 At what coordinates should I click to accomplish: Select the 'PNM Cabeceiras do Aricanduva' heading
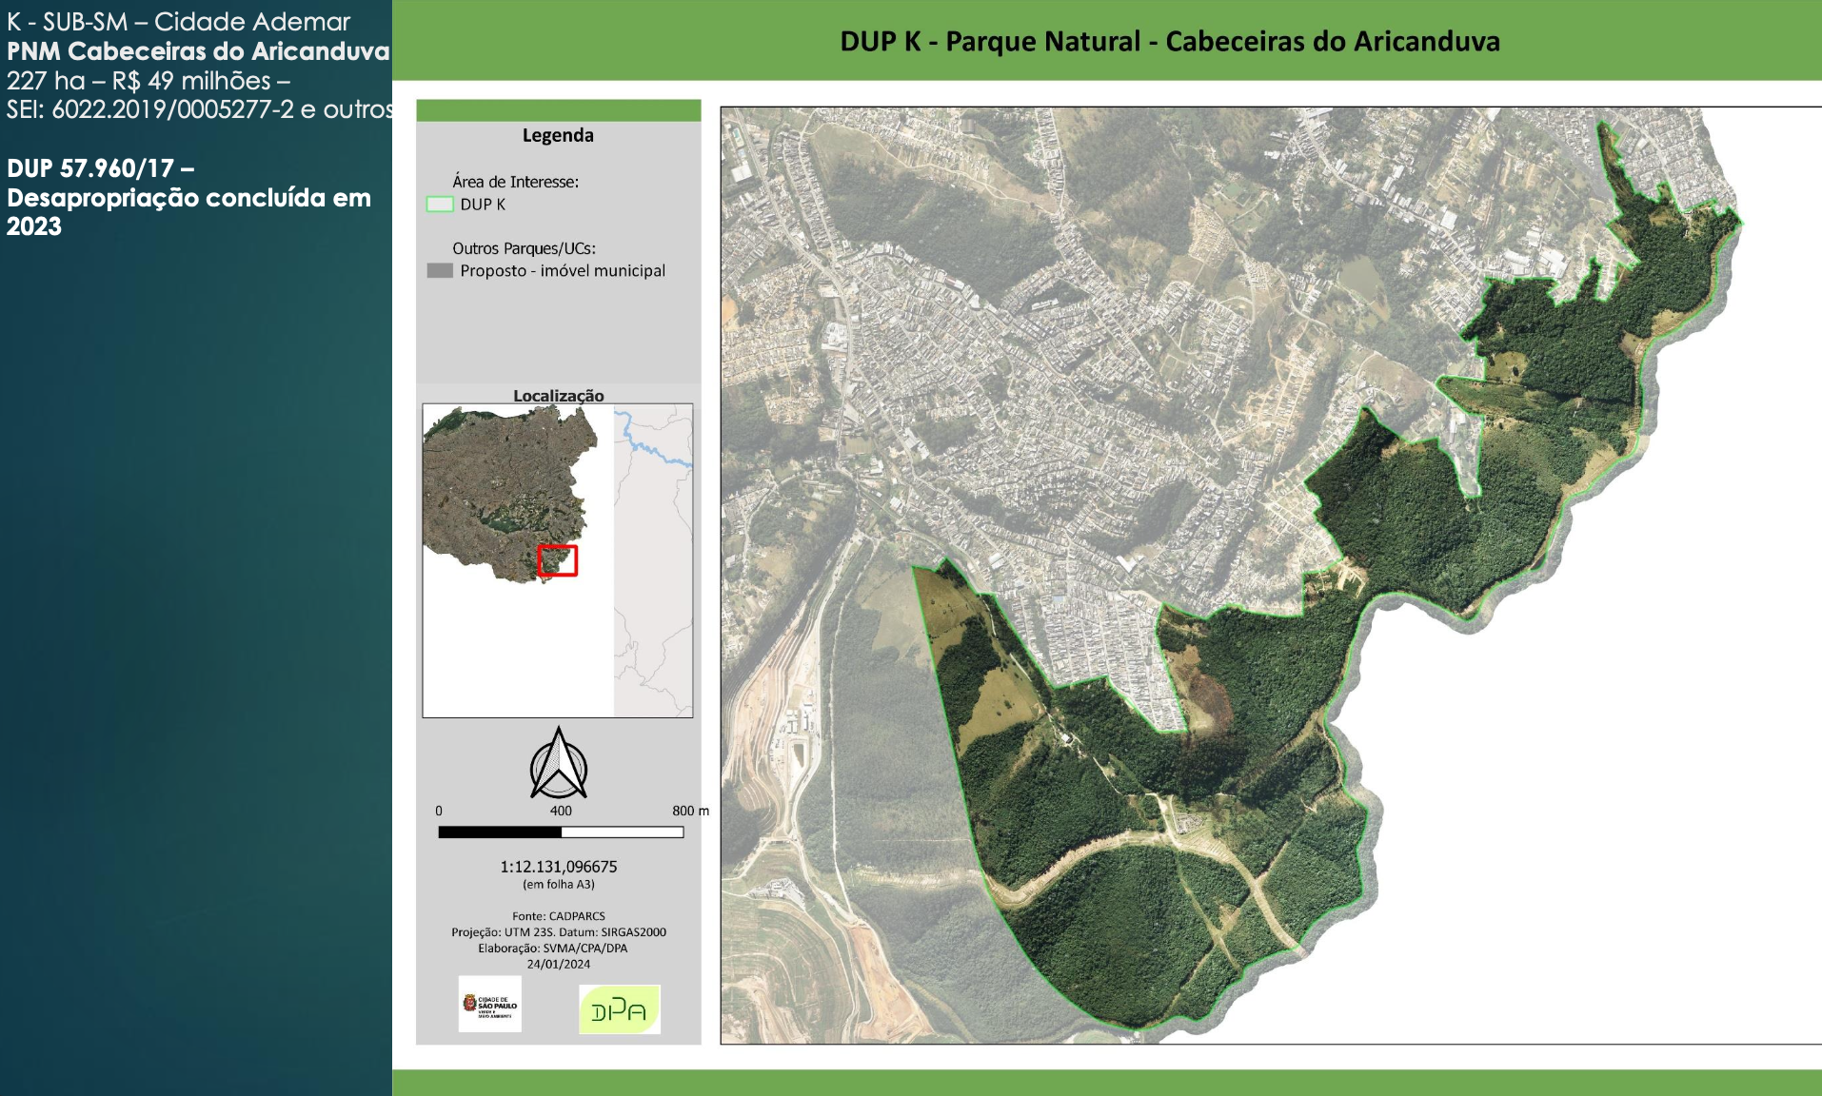pyautogui.click(x=198, y=51)
